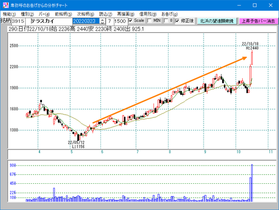Click the month 11 axis label

pyautogui.click(x=271, y=152)
